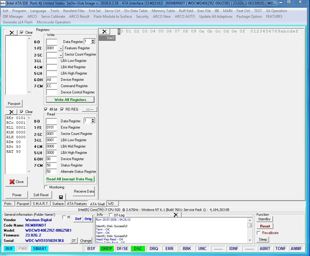
Task: Click the DF/SE status indicator
Action: (x=122, y=248)
